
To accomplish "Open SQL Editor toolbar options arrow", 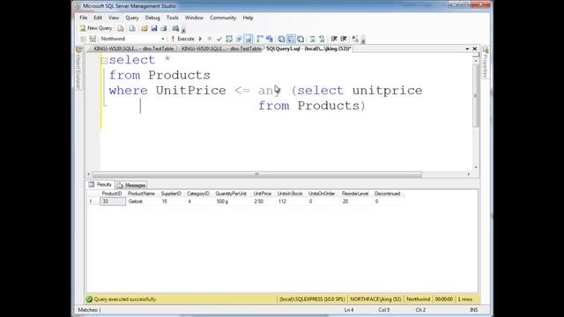I will click(363, 40).
